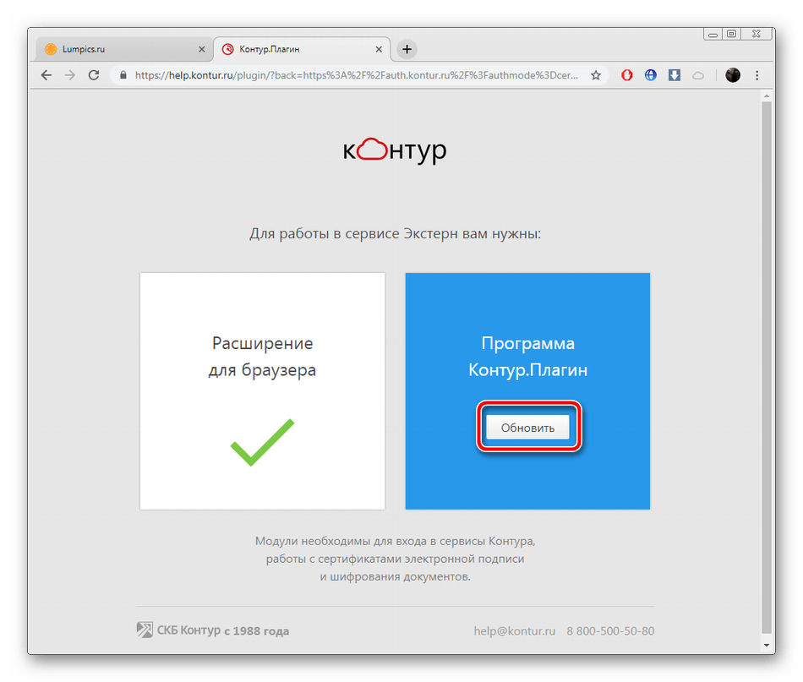Image resolution: width=803 pixels, height=682 pixels.
Task: Click inside the URL address bar
Action: point(357,75)
